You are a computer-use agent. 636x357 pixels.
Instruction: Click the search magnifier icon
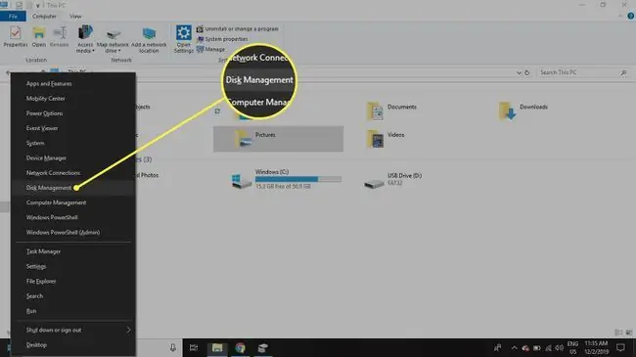(623, 72)
